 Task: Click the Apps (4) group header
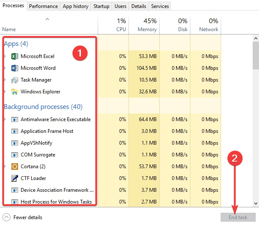[16, 44]
